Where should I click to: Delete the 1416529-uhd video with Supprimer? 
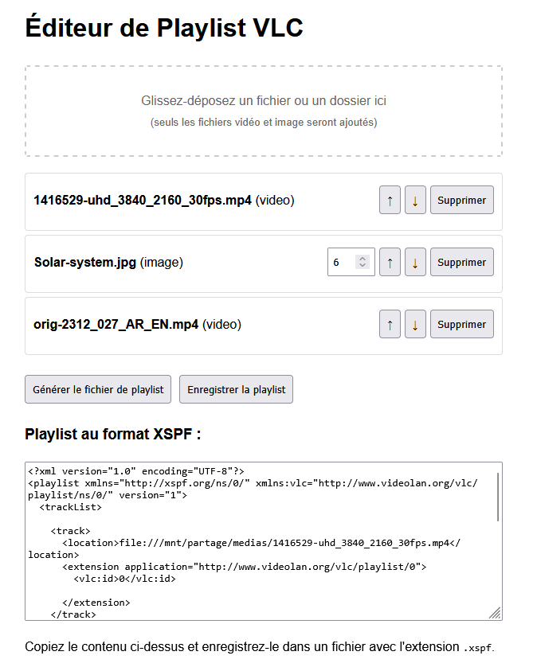(461, 201)
